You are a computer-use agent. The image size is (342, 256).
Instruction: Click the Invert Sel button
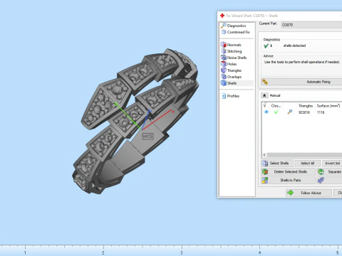(x=332, y=164)
